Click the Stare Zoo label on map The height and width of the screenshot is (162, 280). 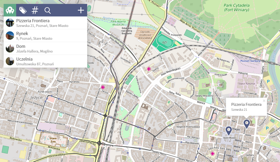[53, 140]
